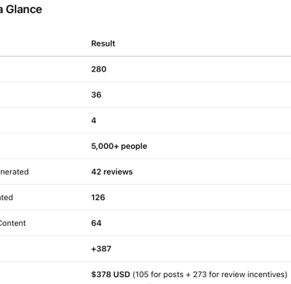Select the 'nerated' row label
Image resolution: width=291 pixels, height=284 pixels.
click(x=14, y=171)
